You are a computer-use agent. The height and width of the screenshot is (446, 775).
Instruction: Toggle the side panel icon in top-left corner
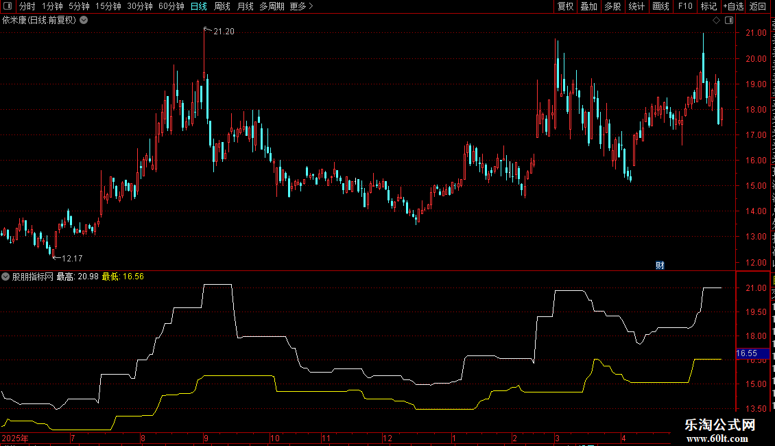(8, 6)
